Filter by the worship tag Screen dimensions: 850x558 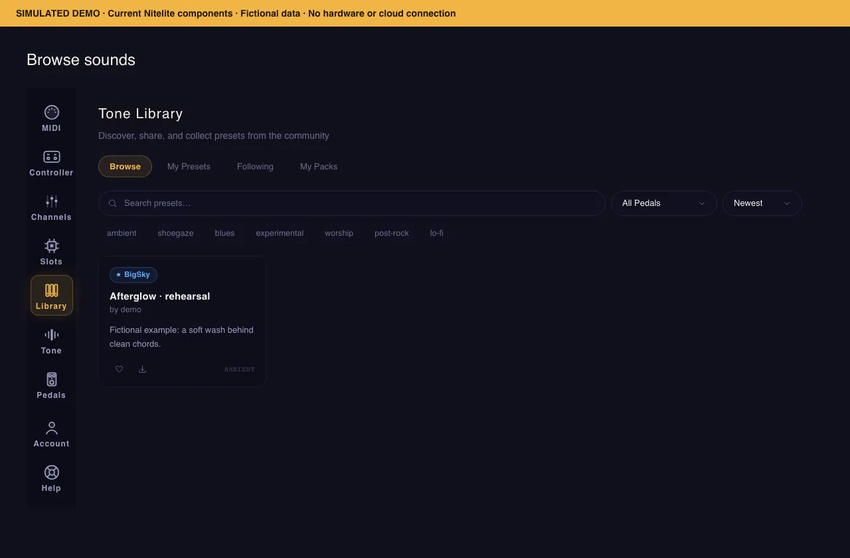pyautogui.click(x=339, y=233)
